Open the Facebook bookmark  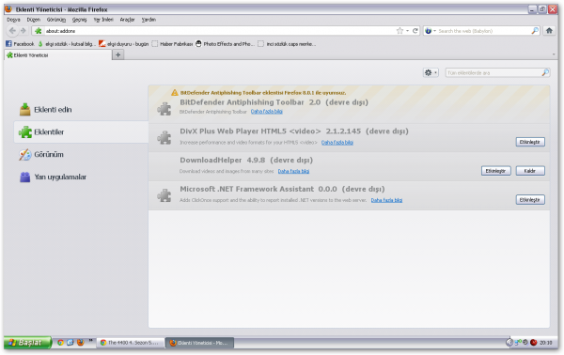[20, 44]
